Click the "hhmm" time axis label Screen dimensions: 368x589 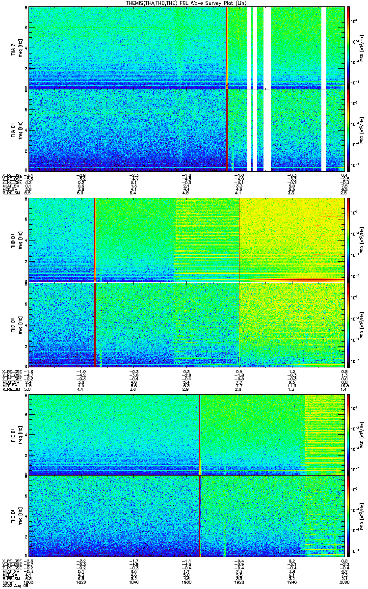(8, 583)
